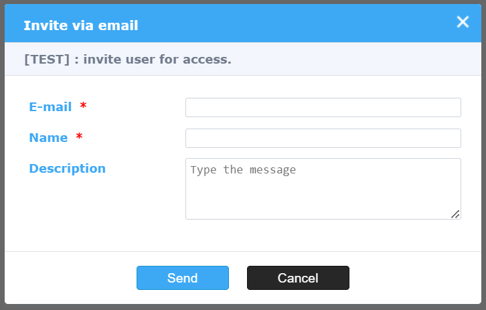The image size is (486, 310).
Task: Click inside the Description message box
Action: (323, 194)
